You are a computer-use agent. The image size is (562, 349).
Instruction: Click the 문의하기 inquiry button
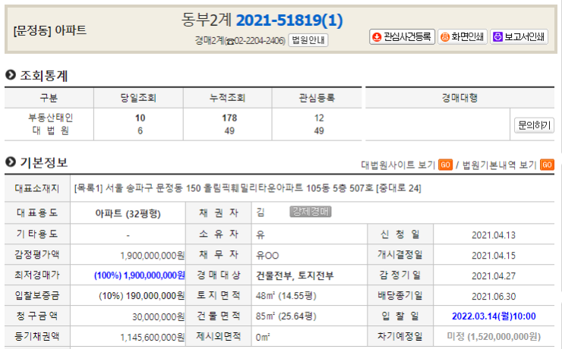534,125
